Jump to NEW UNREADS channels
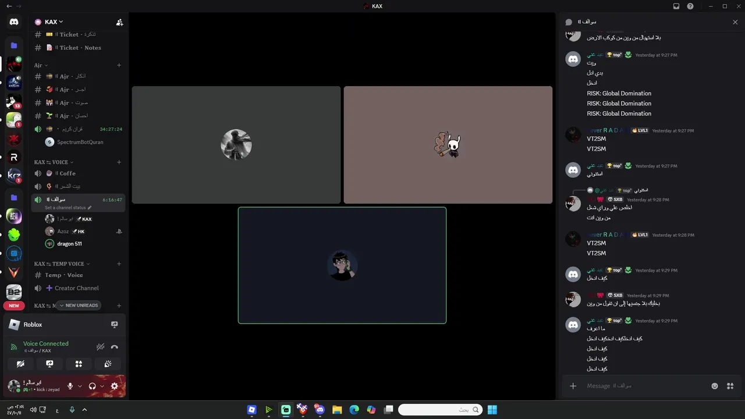Viewport: 745px width, 419px height. click(79, 305)
